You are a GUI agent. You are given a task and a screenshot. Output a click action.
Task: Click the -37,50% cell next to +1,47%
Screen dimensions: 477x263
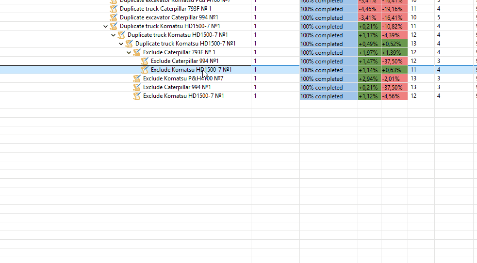click(x=394, y=62)
